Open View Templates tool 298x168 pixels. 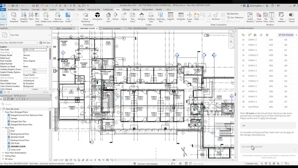click(x=14, y=17)
